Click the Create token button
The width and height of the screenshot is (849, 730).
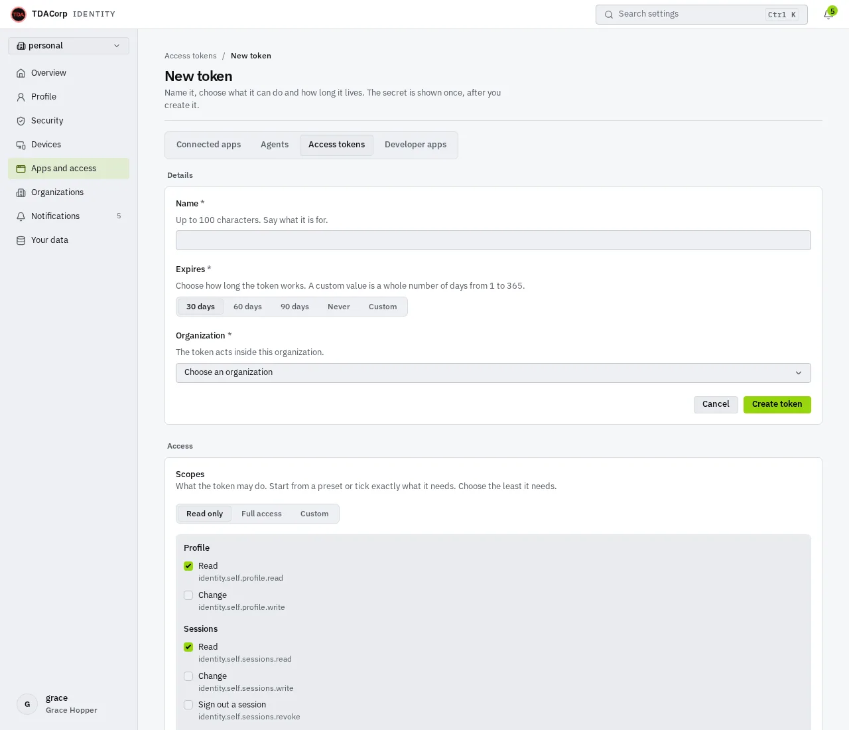click(x=777, y=405)
